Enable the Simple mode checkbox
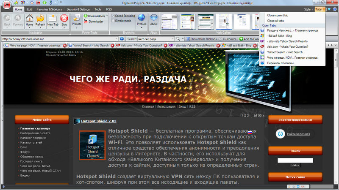 click(x=113, y=21)
